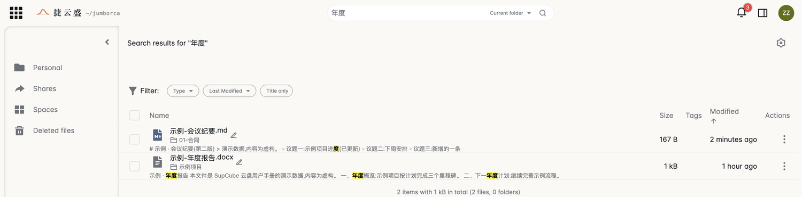
Task: Open notifications bell with 3 badge
Action: (x=742, y=13)
